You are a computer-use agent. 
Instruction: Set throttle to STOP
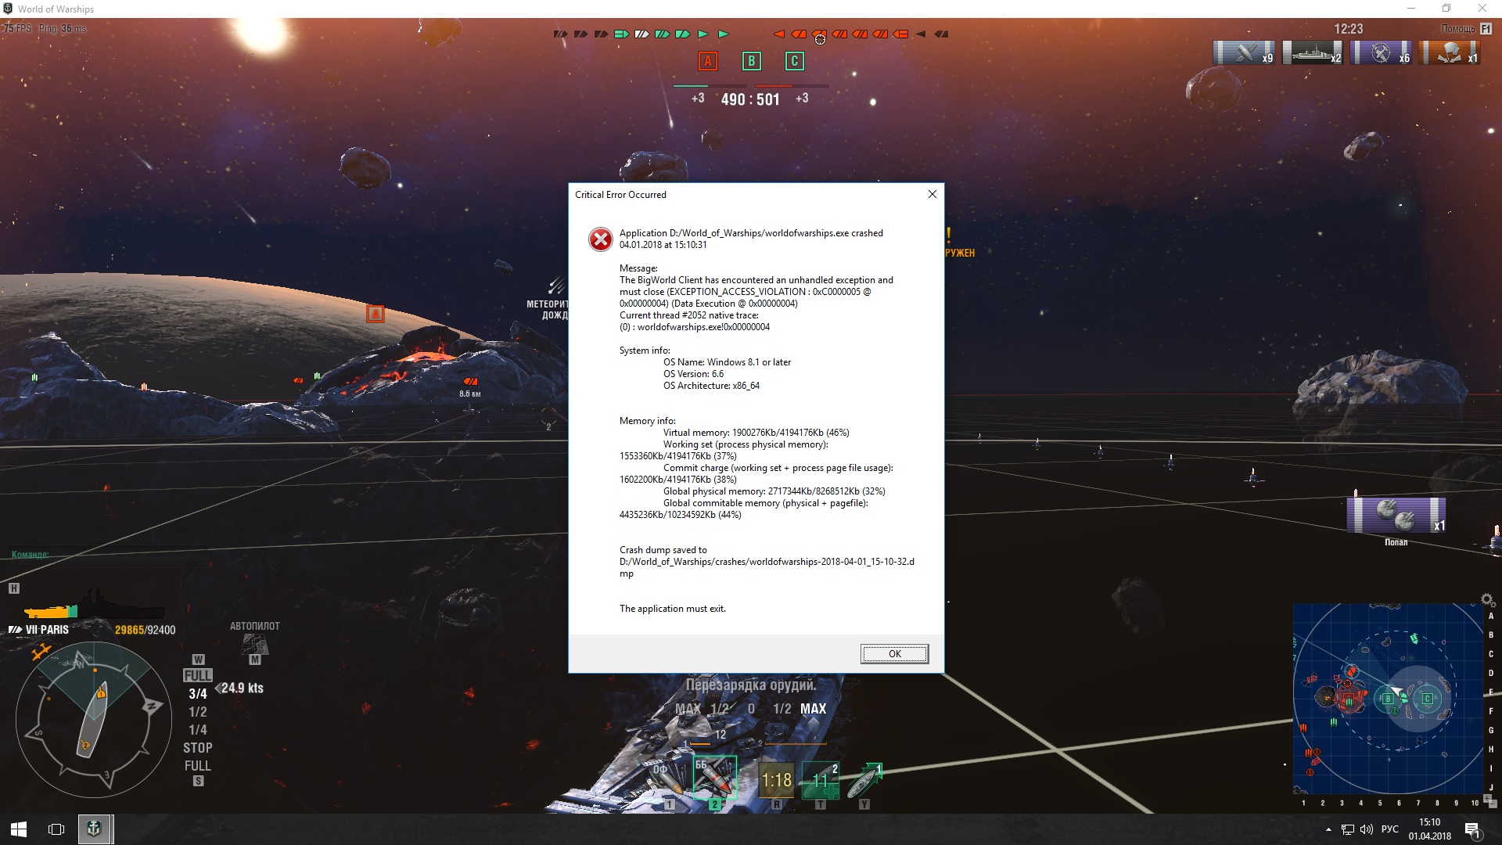[198, 748]
